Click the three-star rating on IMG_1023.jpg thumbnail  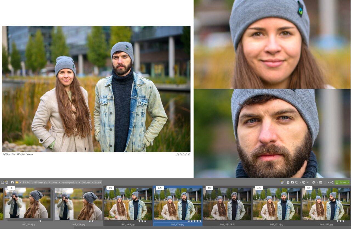(x=341, y=221)
